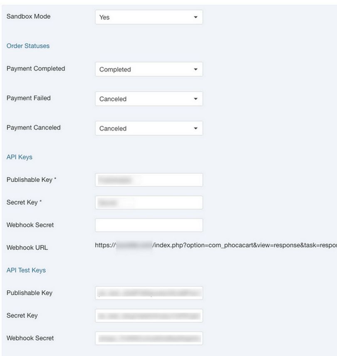Expand the Payment Completed status dropdown

coord(149,70)
